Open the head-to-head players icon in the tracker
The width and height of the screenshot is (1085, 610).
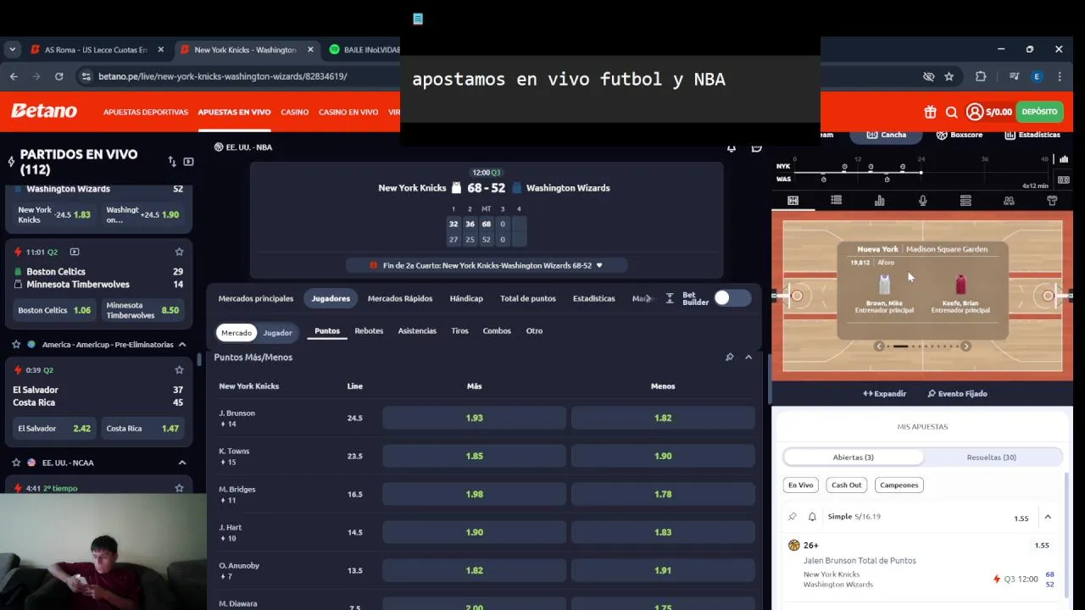[x=1009, y=201]
